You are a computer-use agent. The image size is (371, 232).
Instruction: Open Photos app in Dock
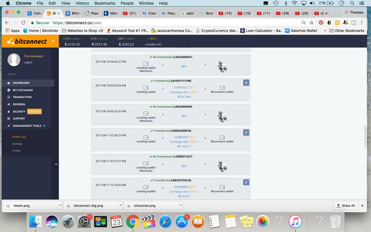[x=263, y=222]
